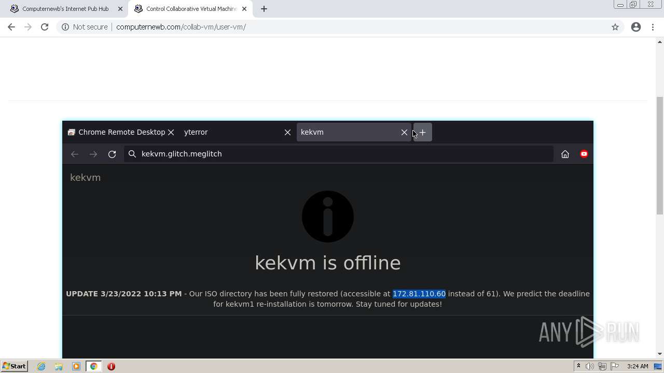Open media player from taskbar
Screen dimensions: 664x373
(x=76, y=366)
